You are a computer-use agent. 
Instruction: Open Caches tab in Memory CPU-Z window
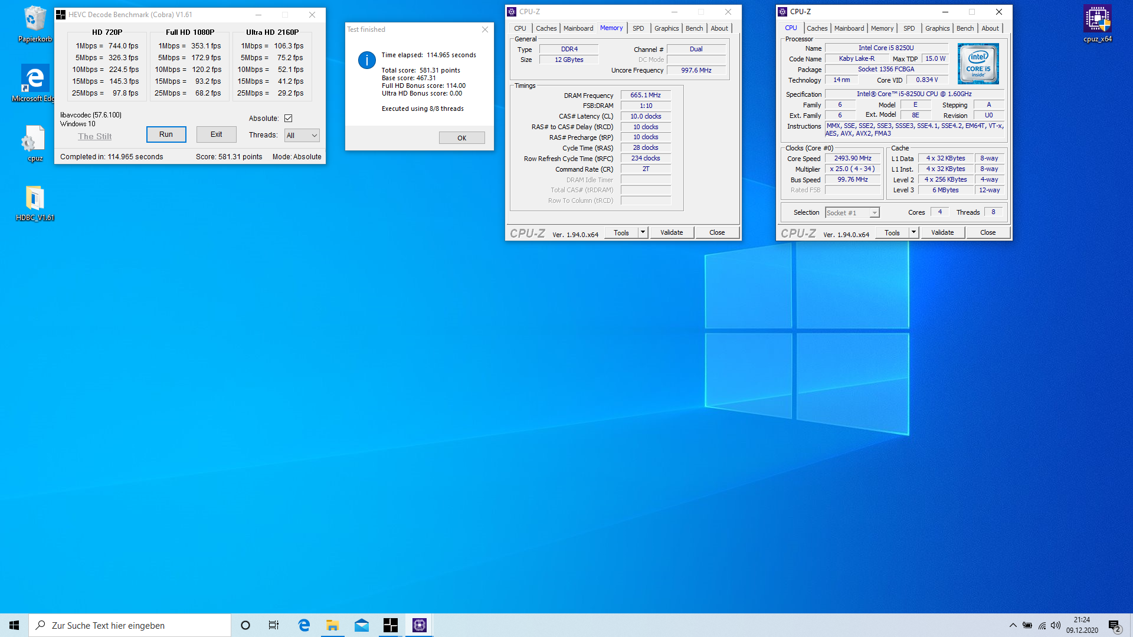546,28
